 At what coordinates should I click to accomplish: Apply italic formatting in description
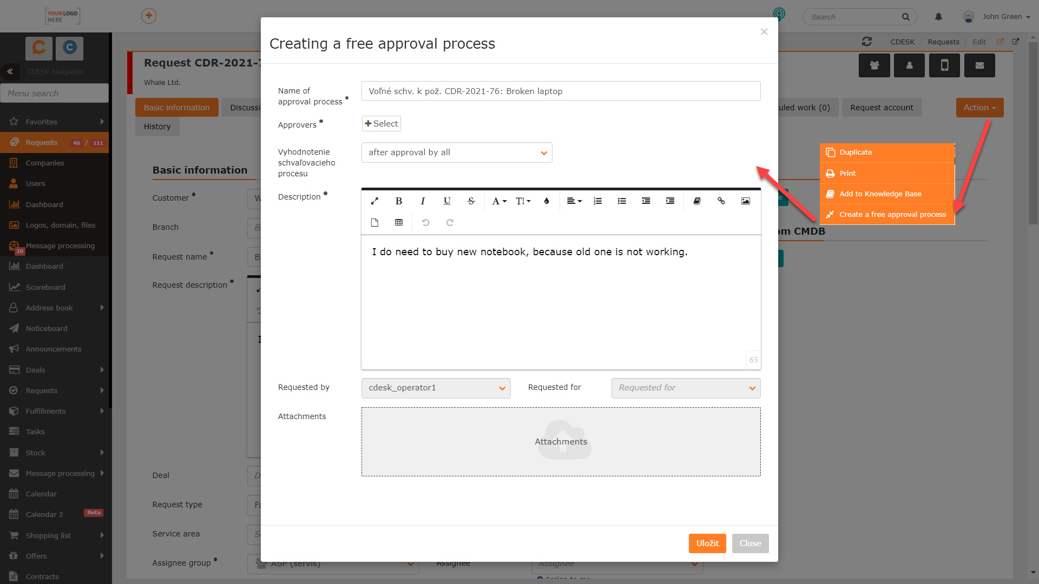click(x=423, y=201)
